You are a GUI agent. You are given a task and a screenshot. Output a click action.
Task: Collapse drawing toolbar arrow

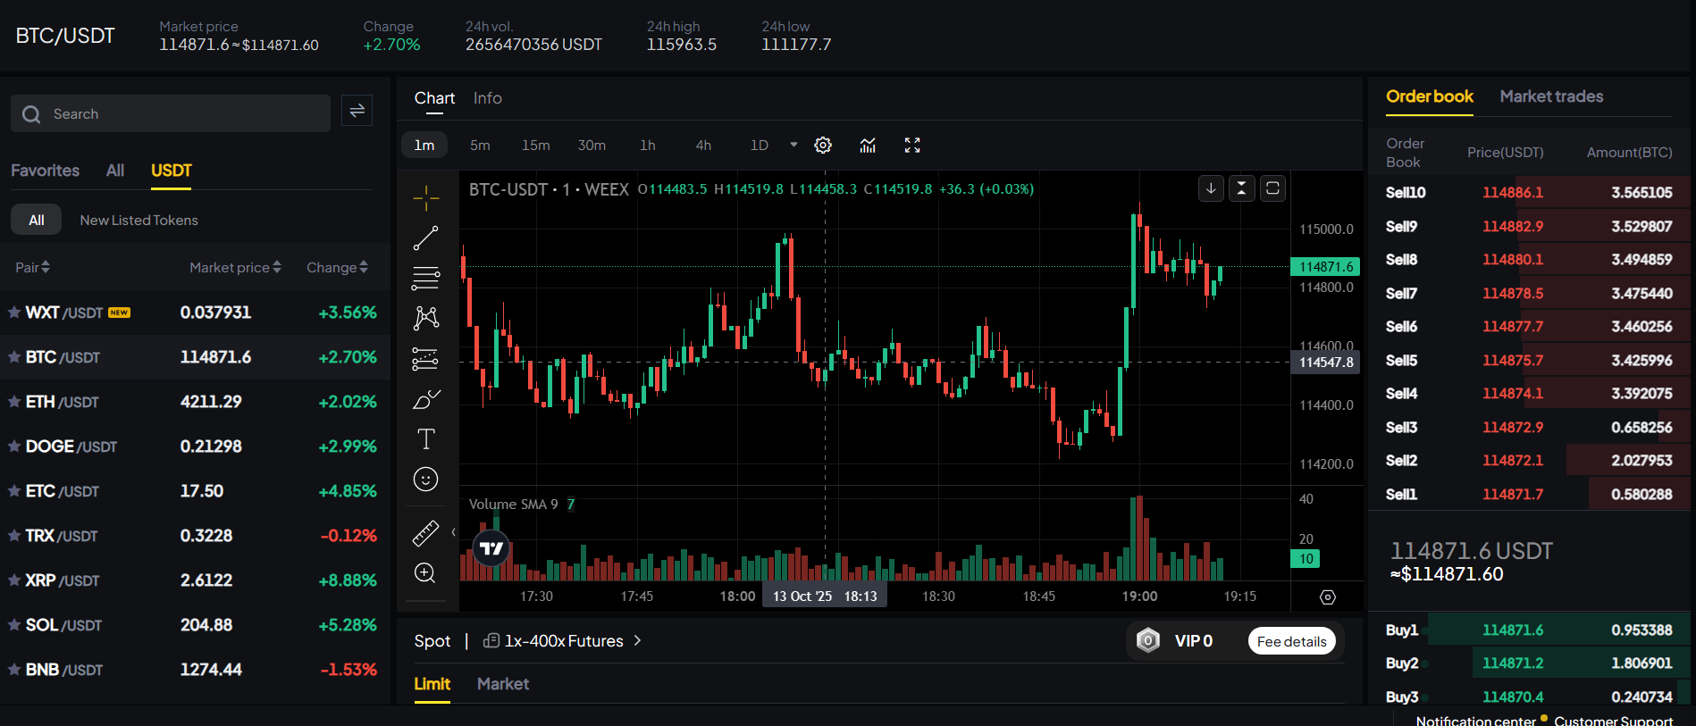tap(453, 532)
